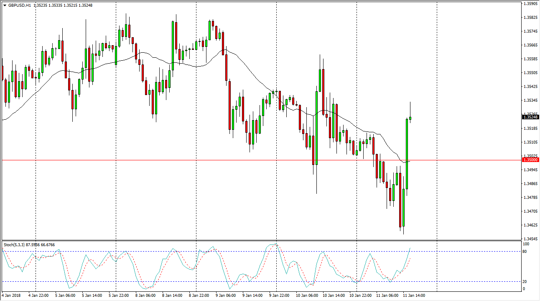Click the Stoch(5,3,3) indicator label
The height and width of the screenshot is (301, 540).
tap(15, 244)
